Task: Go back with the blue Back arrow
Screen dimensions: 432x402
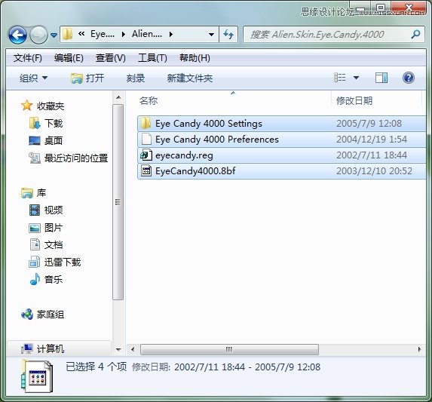Action: [17, 35]
